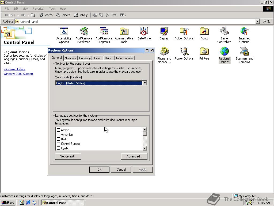
Task: Open the Help menu
Action: tap(63, 9)
